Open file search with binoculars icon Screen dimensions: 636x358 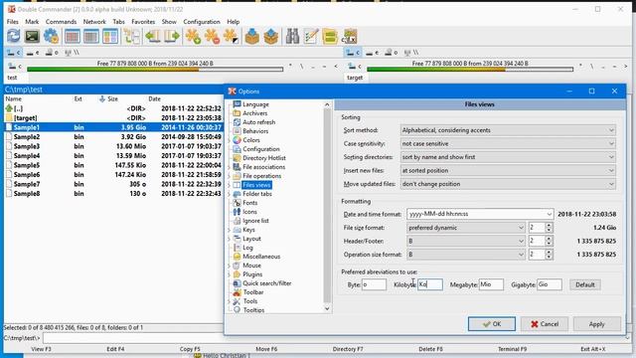(x=292, y=37)
